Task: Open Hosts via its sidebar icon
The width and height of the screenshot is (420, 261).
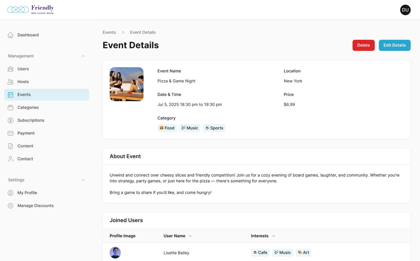Action: pos(11,82)
